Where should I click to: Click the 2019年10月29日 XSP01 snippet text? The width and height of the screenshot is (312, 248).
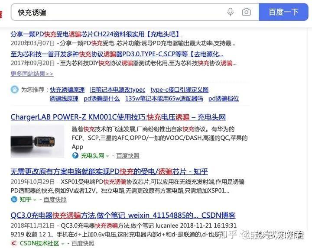point(127,186)
